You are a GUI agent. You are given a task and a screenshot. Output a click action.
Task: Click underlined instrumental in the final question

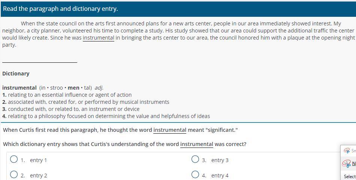tap(197, 144)
